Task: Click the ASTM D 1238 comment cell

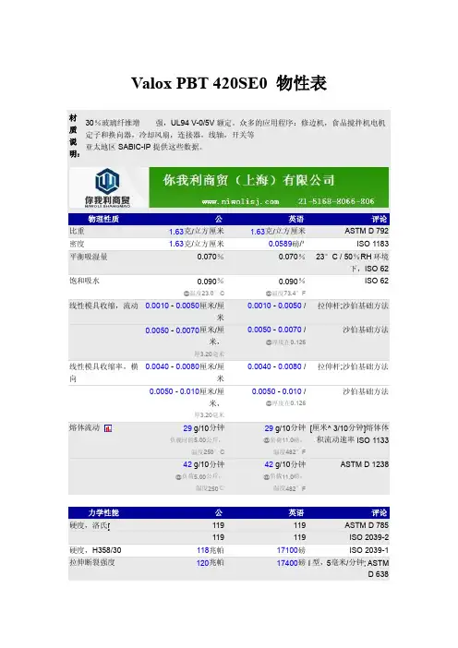Action: tap(364, 464)
